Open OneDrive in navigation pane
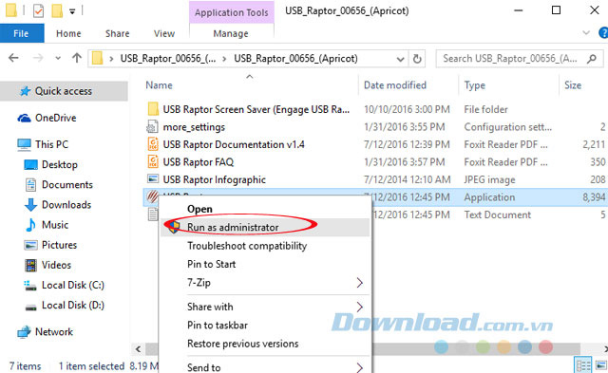 click(x=55, y=118)
